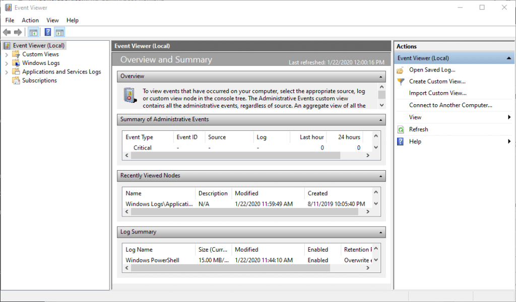Click the Open Saved Log folder icon
The image size is (516, 302).
click(401, 70)
